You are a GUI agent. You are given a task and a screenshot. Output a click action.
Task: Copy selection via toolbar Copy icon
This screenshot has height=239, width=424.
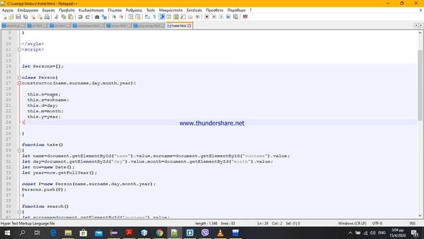coord(64,17)
